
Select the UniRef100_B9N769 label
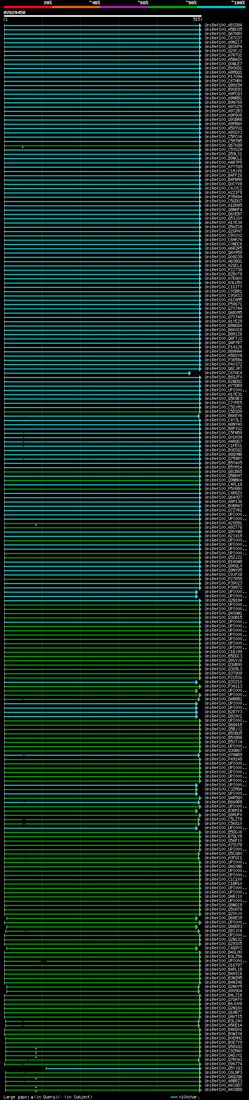[x=223, y=103]
